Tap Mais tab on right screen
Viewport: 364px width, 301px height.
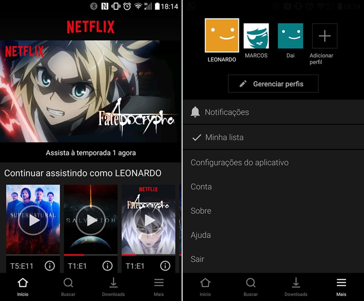pos(341,287)
